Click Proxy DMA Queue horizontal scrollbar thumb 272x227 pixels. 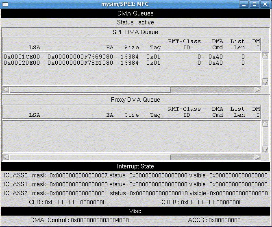(90, 157)
